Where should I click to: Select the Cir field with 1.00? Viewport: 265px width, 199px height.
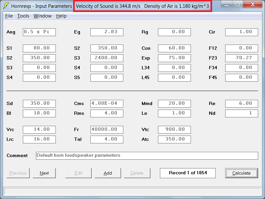point(242,32)
